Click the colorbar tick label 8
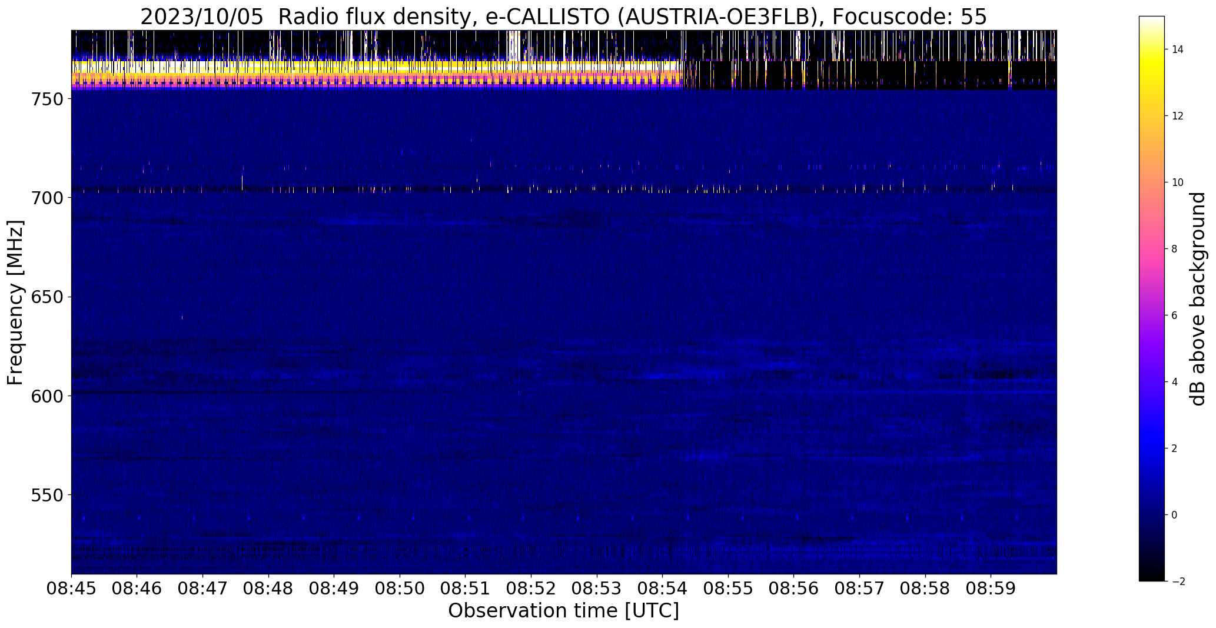This screenshot has width=1216, height=628. coord(1175,249)
